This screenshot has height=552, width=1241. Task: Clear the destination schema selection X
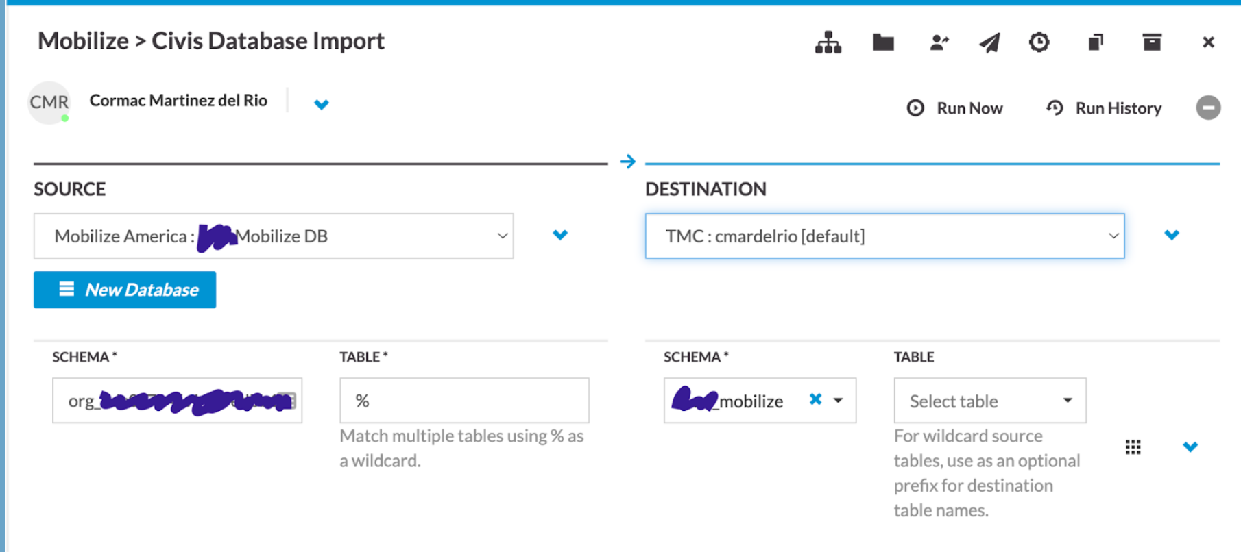(x=815, y=399)
